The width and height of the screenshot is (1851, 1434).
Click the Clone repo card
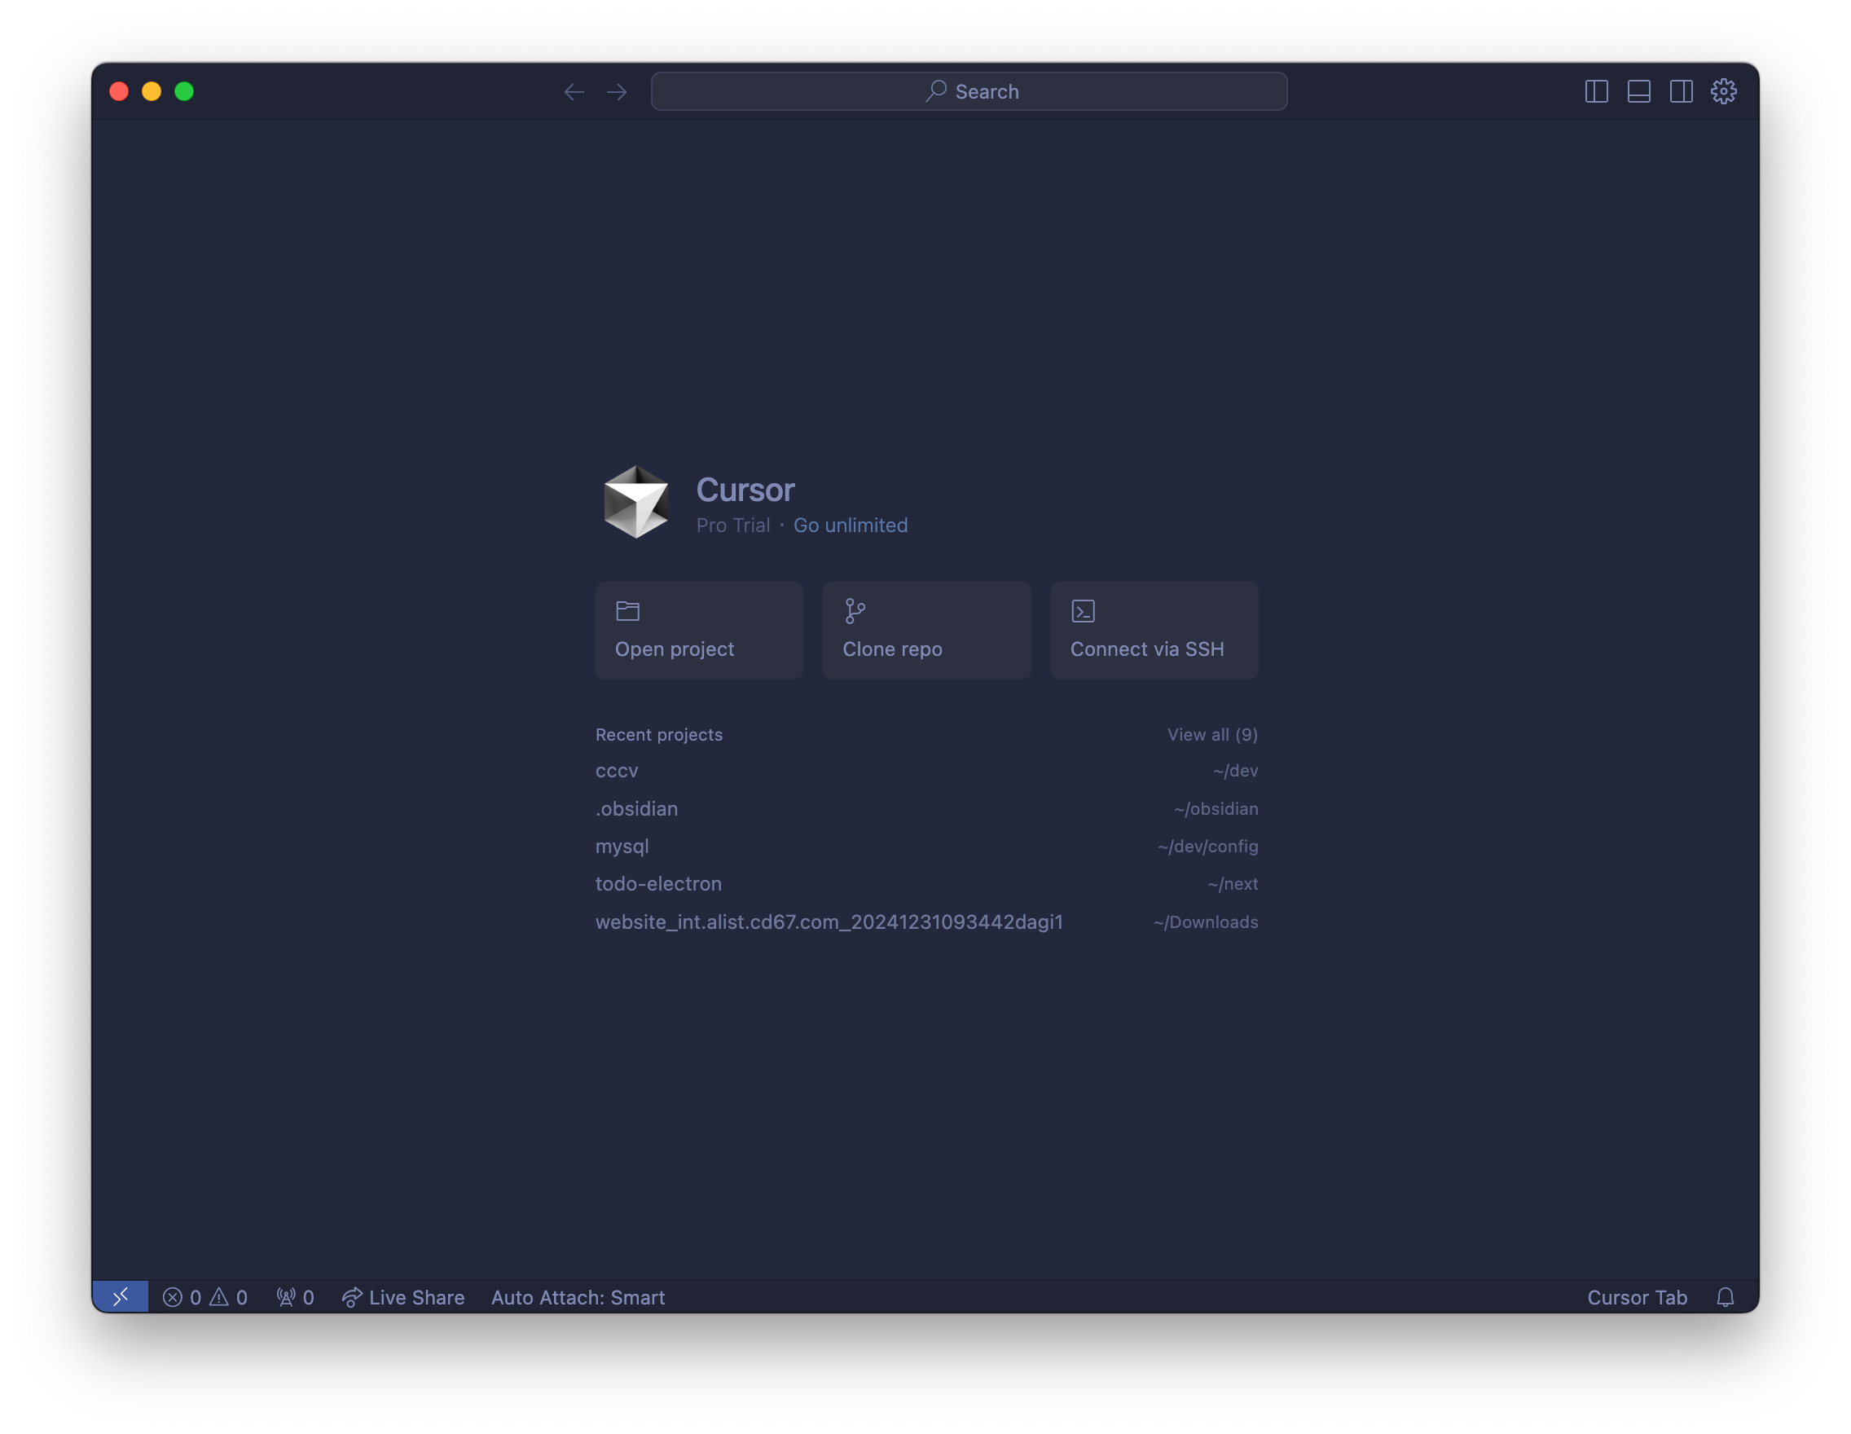point(926,631)
